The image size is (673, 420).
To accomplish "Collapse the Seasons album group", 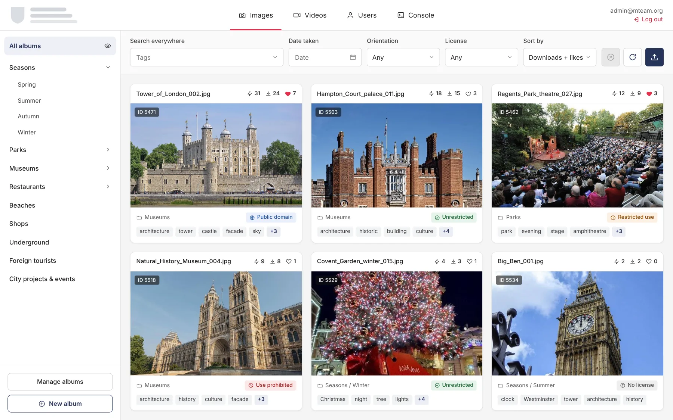I will 108,68.
